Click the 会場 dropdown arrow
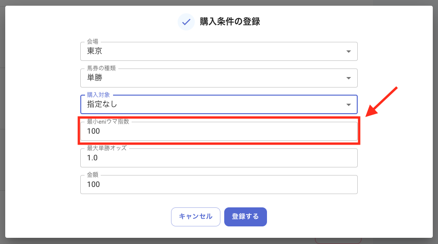Viewport: 438px width, 244px height. coord(348,51)
